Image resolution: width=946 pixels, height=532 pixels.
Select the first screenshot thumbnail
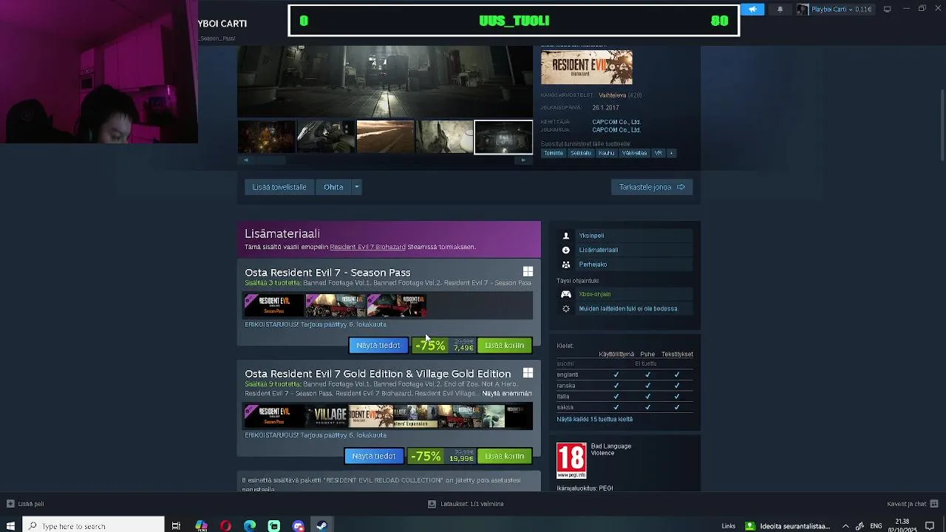(266, 137)
